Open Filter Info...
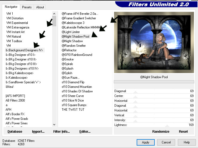The height and width of the screenshot is (148, 198). [62, 132]
